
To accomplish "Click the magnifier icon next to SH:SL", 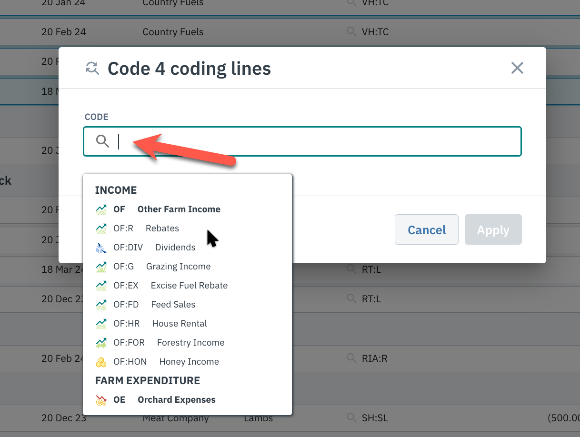I will click(x=351, y=418).
